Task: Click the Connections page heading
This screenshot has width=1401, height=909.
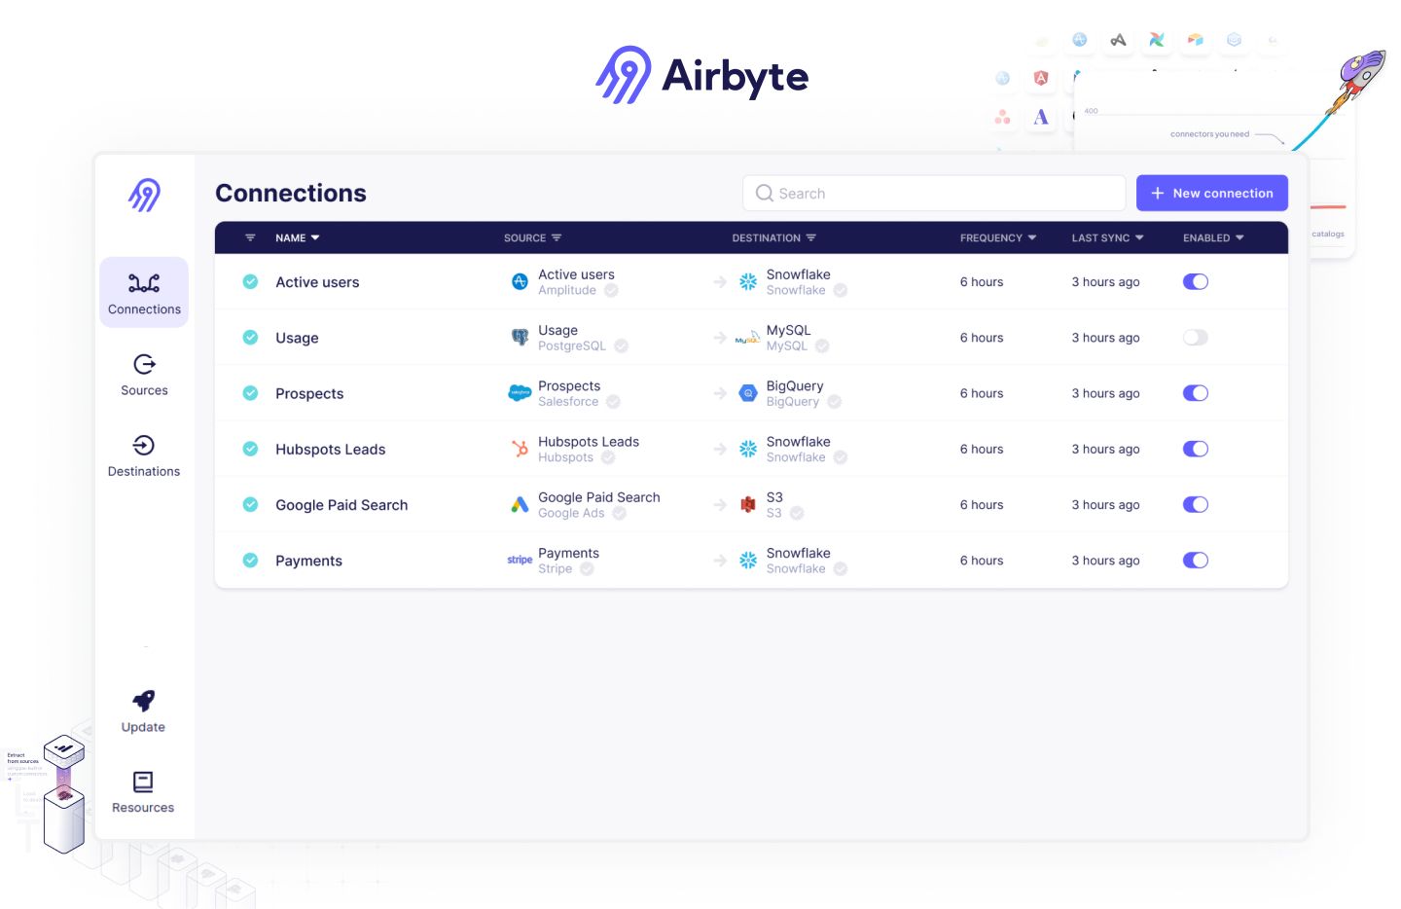Action: (291, 193)
